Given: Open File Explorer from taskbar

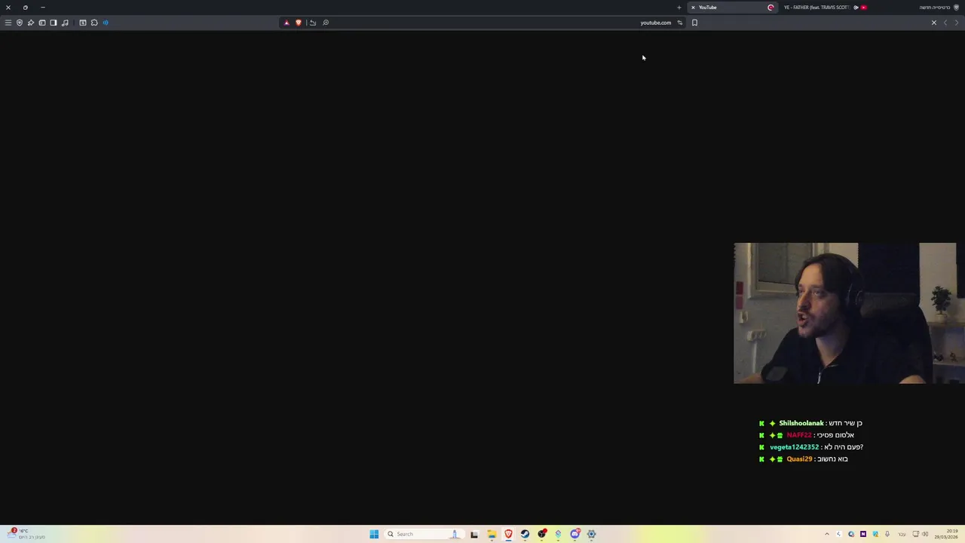Looking at the screenshot, I should tap(492, 534).
